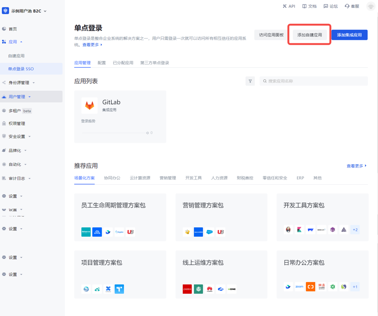378x316 pixels.
Task: Contact 客服 support from the top bar
Action: [352, 6]
